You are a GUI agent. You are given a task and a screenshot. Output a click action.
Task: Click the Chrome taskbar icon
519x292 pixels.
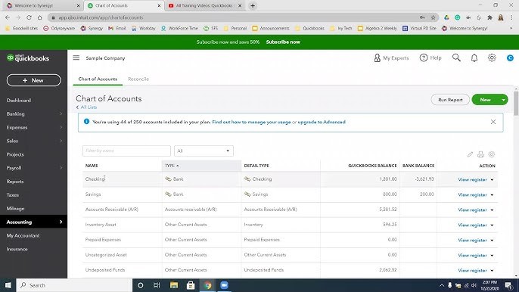coord(207,285)
